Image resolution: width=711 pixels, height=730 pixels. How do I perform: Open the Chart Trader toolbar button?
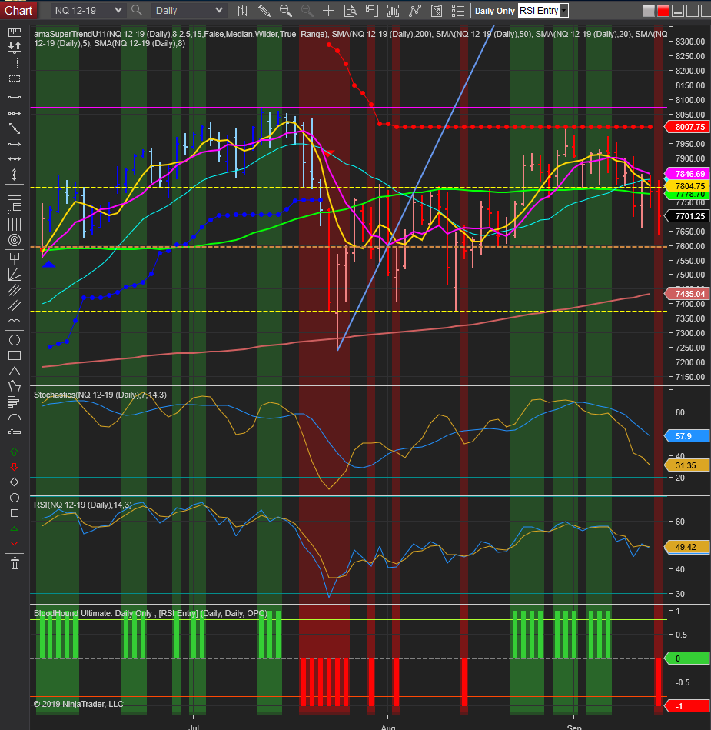click(372, 10)
